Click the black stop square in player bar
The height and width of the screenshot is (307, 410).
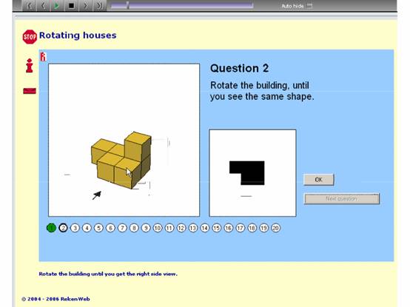click(x=71, y=5)
